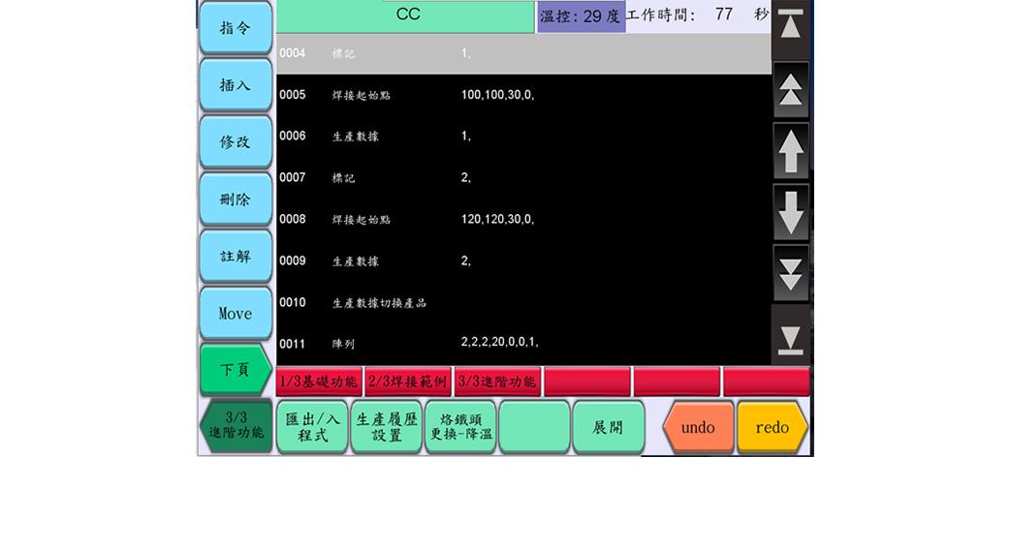The width and height of the screenshot is (1010, 549).
Task: Click the orange undo button
Action: point(698,427)
